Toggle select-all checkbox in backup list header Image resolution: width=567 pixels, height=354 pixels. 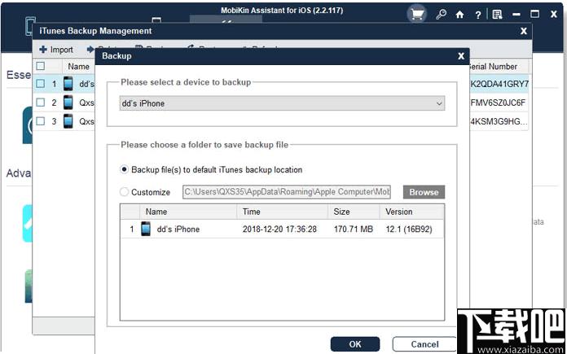[41, 66]
